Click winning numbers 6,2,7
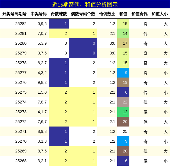This screenshot has width=170, height=166. [x=42, y=63]
